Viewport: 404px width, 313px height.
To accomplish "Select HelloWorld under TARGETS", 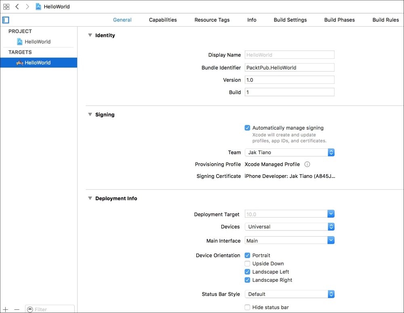I will [39, 63].
